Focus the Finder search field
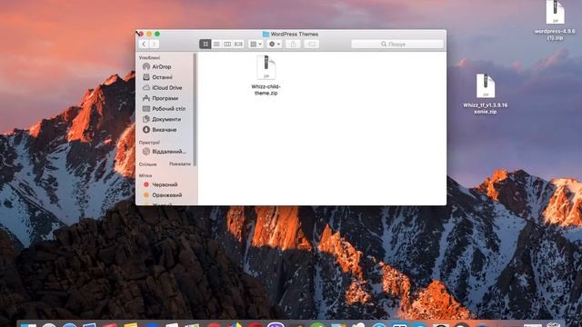 [397, 45]
